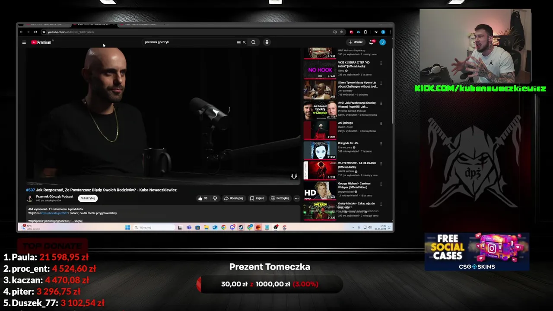The image size is (553, 311).
Task: Open options for Ani jednego video
Action: (x=381, y=124)
